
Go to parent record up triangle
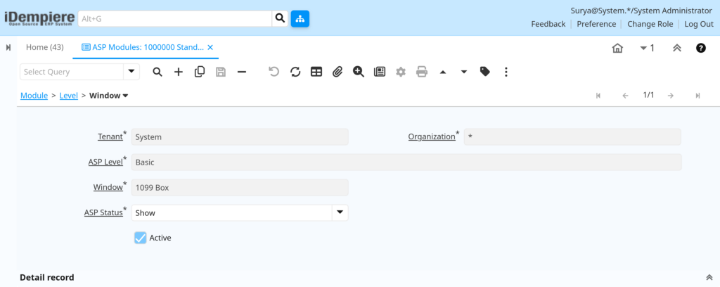coord(443,72)
